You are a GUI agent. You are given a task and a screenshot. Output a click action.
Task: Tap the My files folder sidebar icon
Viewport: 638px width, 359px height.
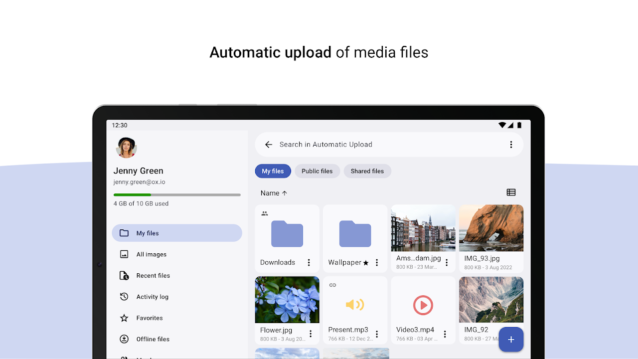[124, 233]
